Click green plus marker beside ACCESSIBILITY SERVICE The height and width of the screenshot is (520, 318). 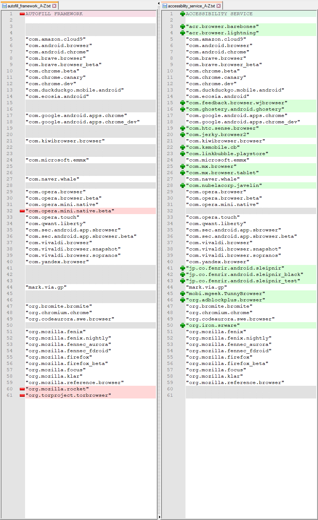(x=182, y=14)
